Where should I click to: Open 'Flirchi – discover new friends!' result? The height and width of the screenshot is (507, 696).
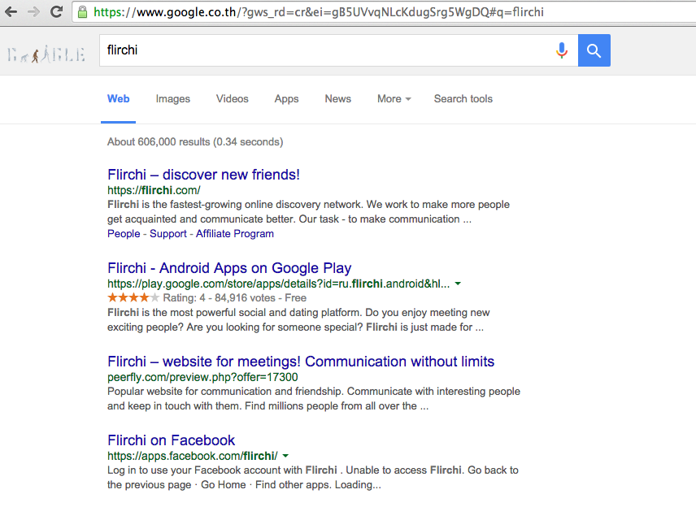click(x=203, y=175)
